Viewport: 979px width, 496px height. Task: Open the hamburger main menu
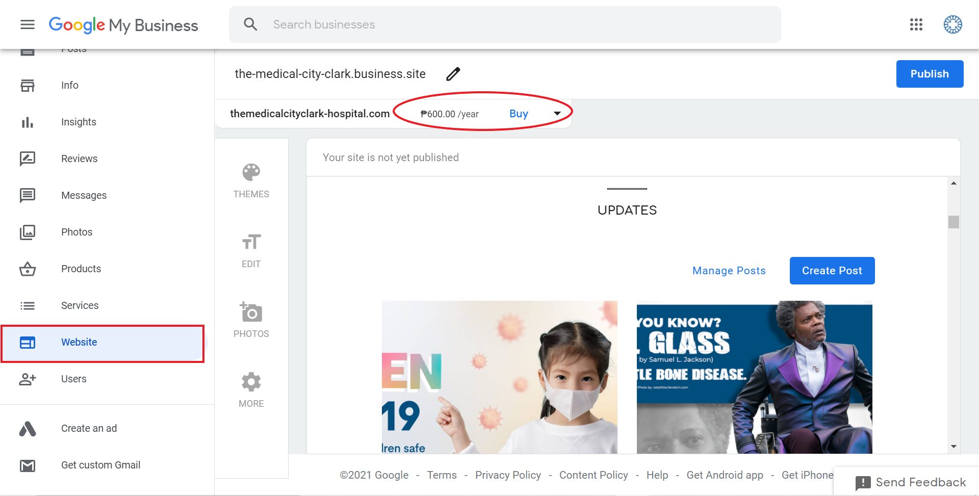tap(28, 24)
